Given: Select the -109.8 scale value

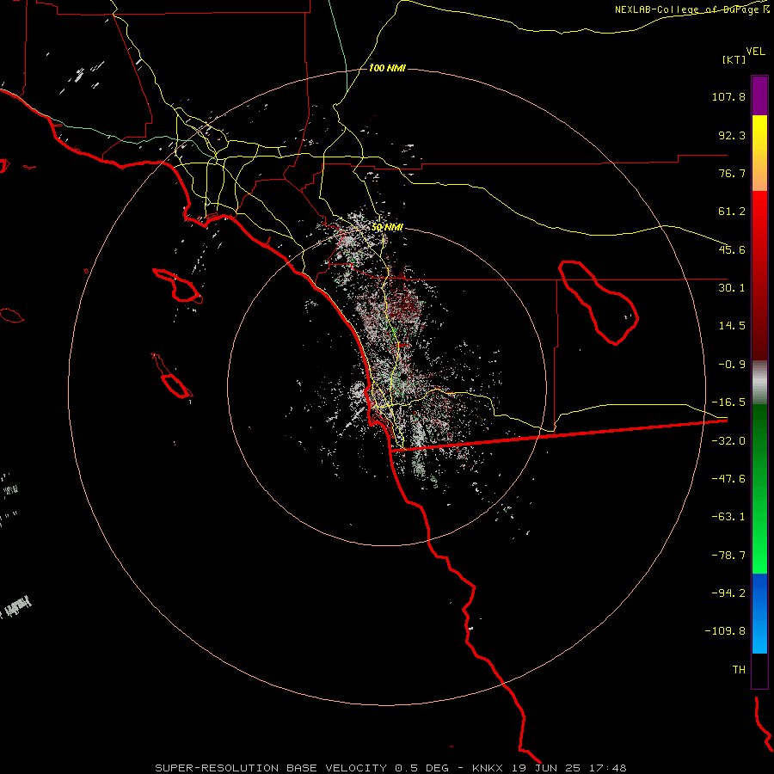Looking at the screenshot, I should tap(725, 631).
